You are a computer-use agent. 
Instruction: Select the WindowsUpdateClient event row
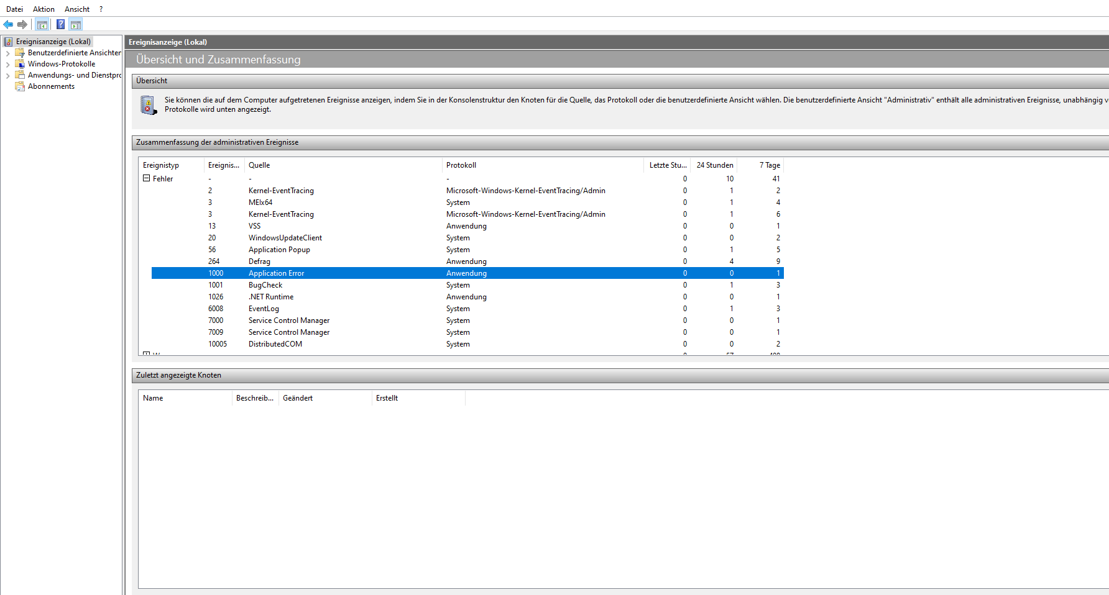click(467, 238)
